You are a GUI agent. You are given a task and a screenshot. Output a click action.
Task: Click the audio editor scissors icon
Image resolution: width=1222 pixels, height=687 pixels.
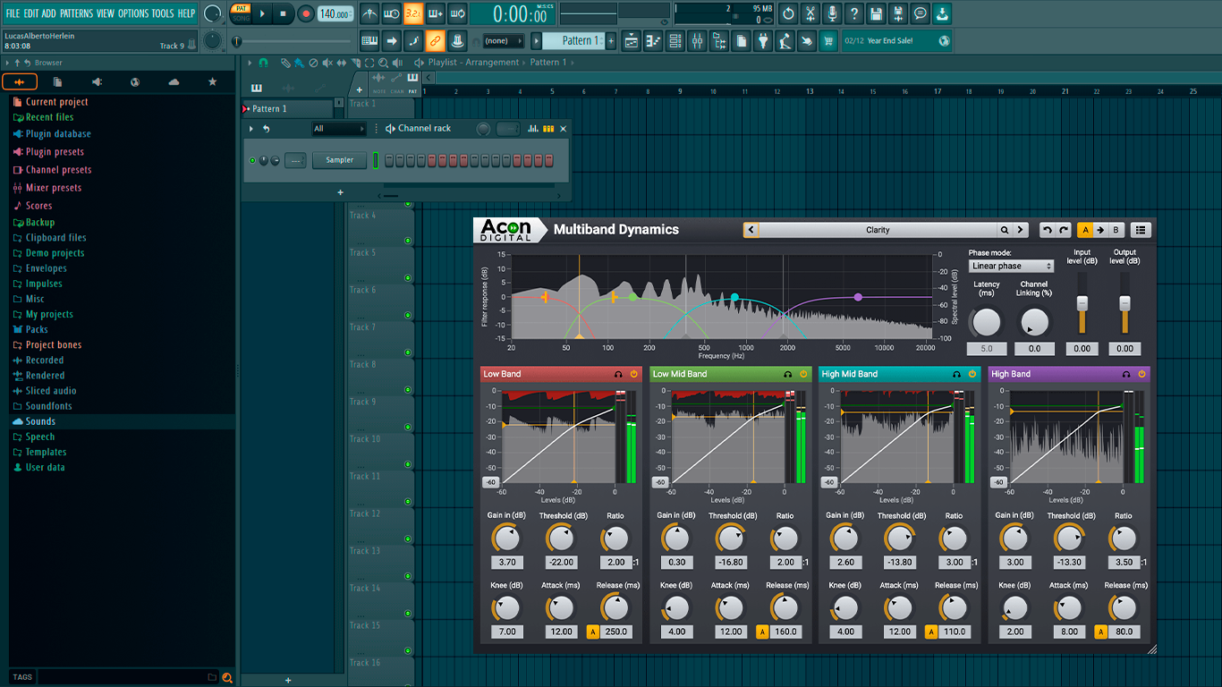pos(810,13)
